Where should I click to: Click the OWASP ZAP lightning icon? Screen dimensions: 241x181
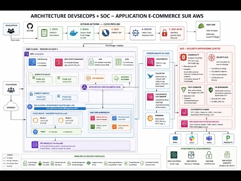point(105,33)
